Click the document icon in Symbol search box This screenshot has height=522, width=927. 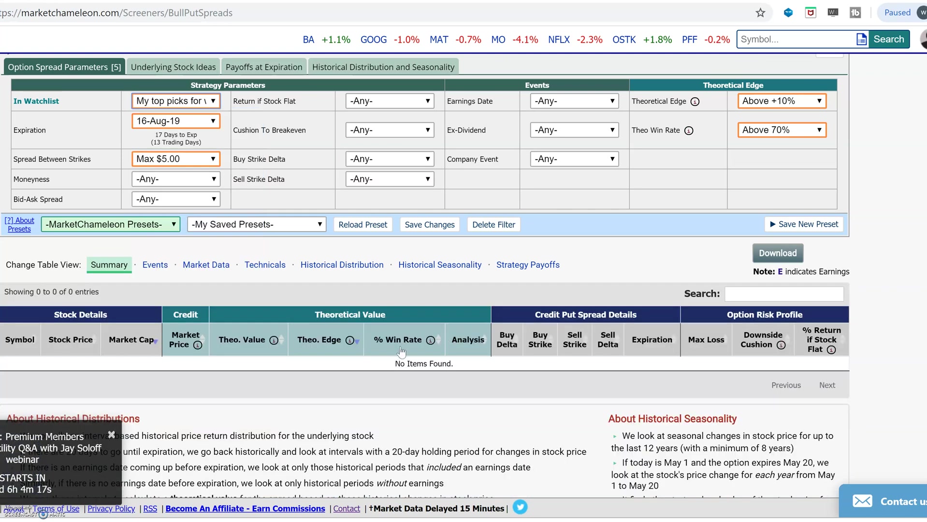[x=861, y=40]
